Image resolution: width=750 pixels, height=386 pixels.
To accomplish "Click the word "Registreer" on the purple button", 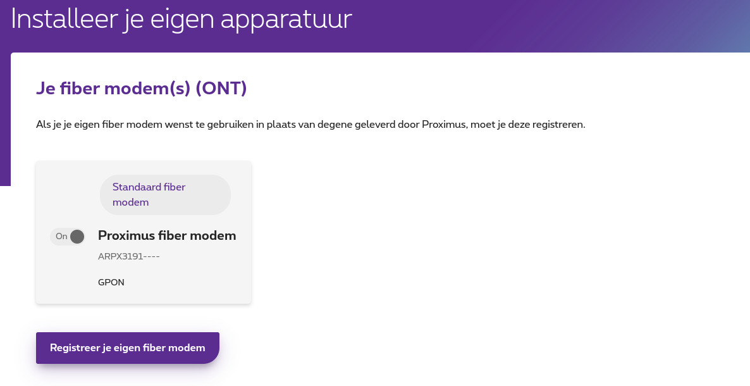I will [75, 348].
